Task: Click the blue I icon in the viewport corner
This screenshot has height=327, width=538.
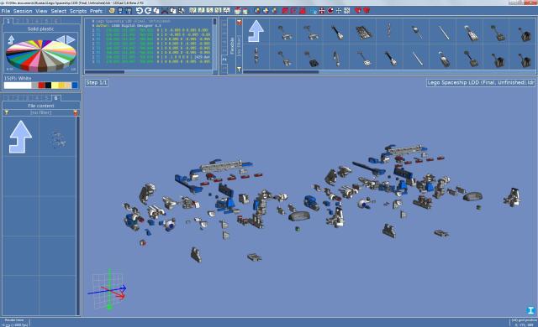Action: pyautogui.click(x=530, y=310)
